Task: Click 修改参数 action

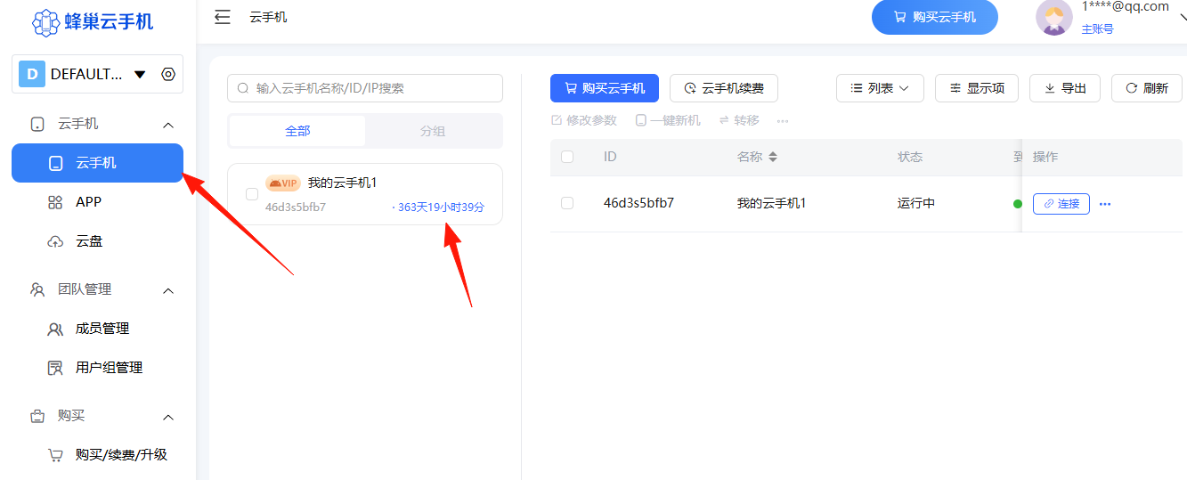Action: [x=584, y=120]
